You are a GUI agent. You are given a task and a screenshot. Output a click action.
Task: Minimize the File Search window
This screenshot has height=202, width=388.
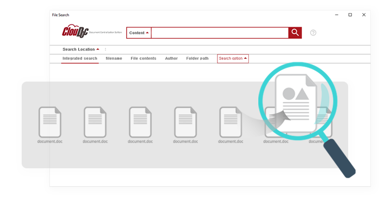pyautogui.click(x=337, y=15)
